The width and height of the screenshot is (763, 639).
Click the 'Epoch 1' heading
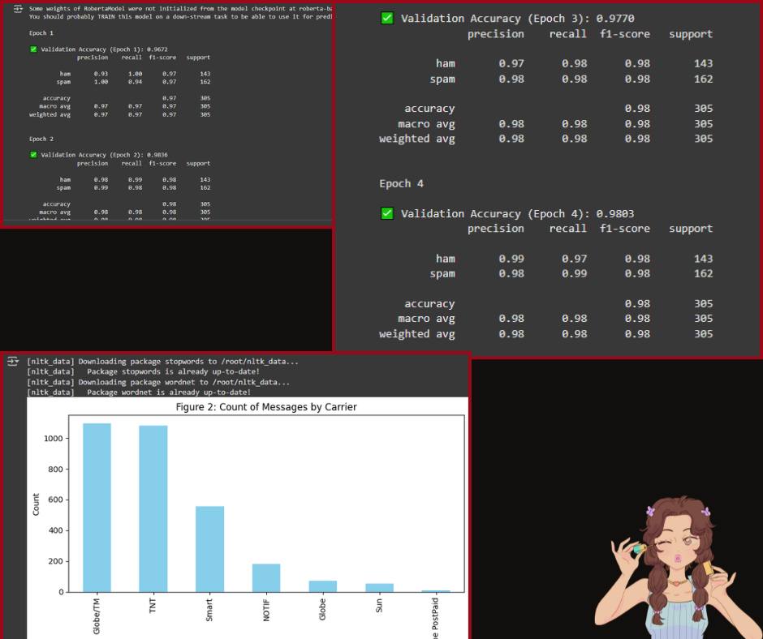(x=41, y=33)
